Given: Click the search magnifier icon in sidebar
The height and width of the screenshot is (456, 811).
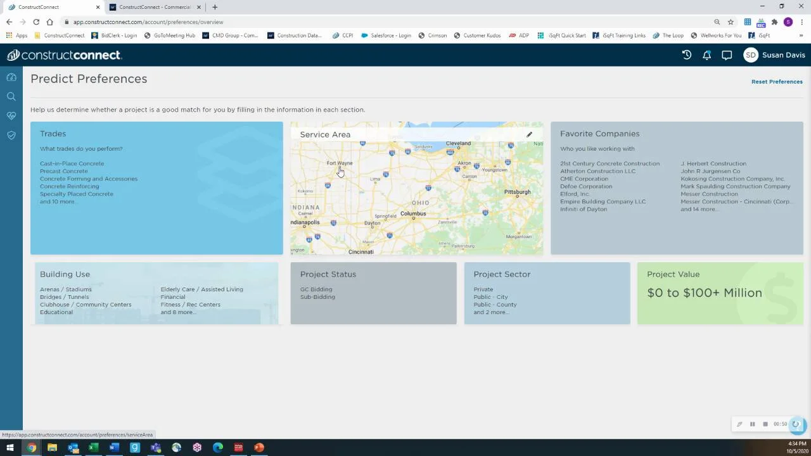Looking at the screenshot, I should coord(11,96).
